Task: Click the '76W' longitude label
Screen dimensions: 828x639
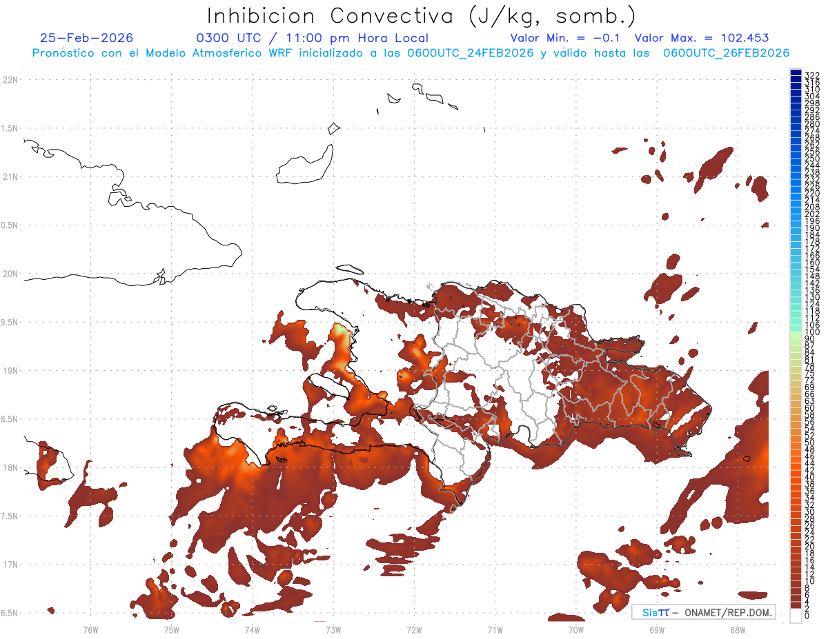Action: 90,629
